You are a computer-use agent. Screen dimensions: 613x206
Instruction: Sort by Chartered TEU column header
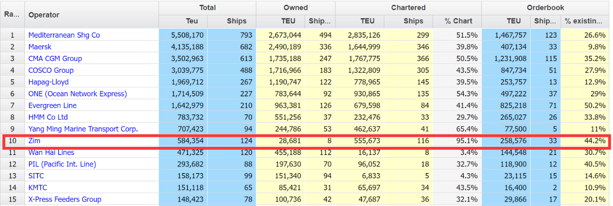(360, 21)
